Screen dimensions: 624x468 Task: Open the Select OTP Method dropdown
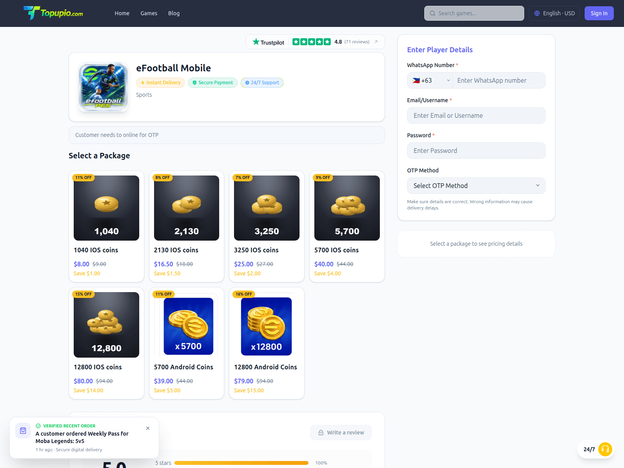476,186
